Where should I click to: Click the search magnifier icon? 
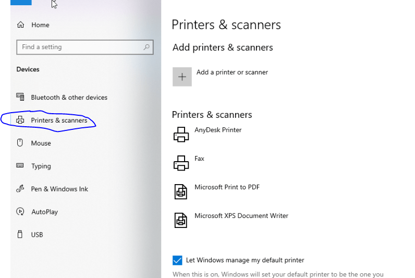pyautogui.click(x=147, y=47)
